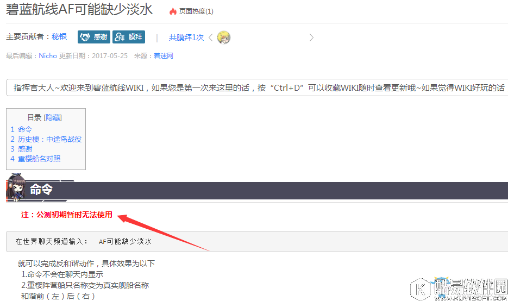
Task: Open the 共膜拜1次 link
Action: [x=186, y=37]
